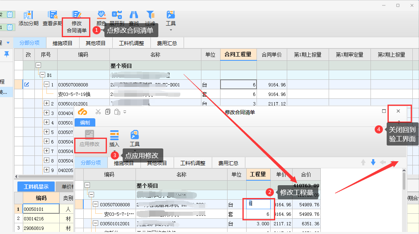Click the dialog vertical scrollbar
The width and height of the screenshot is (419, 234).
pos(404,181)
